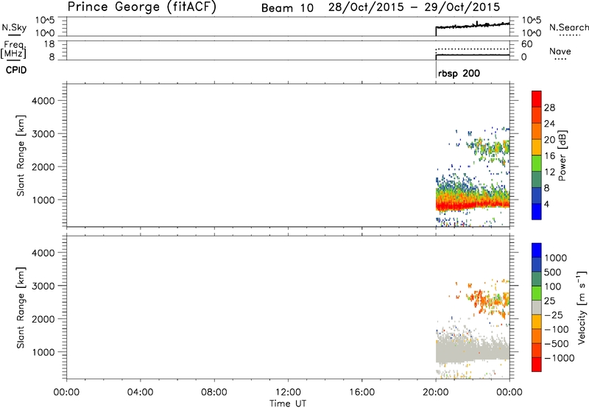Click the Time UT axis label

(x=288, y=404)
